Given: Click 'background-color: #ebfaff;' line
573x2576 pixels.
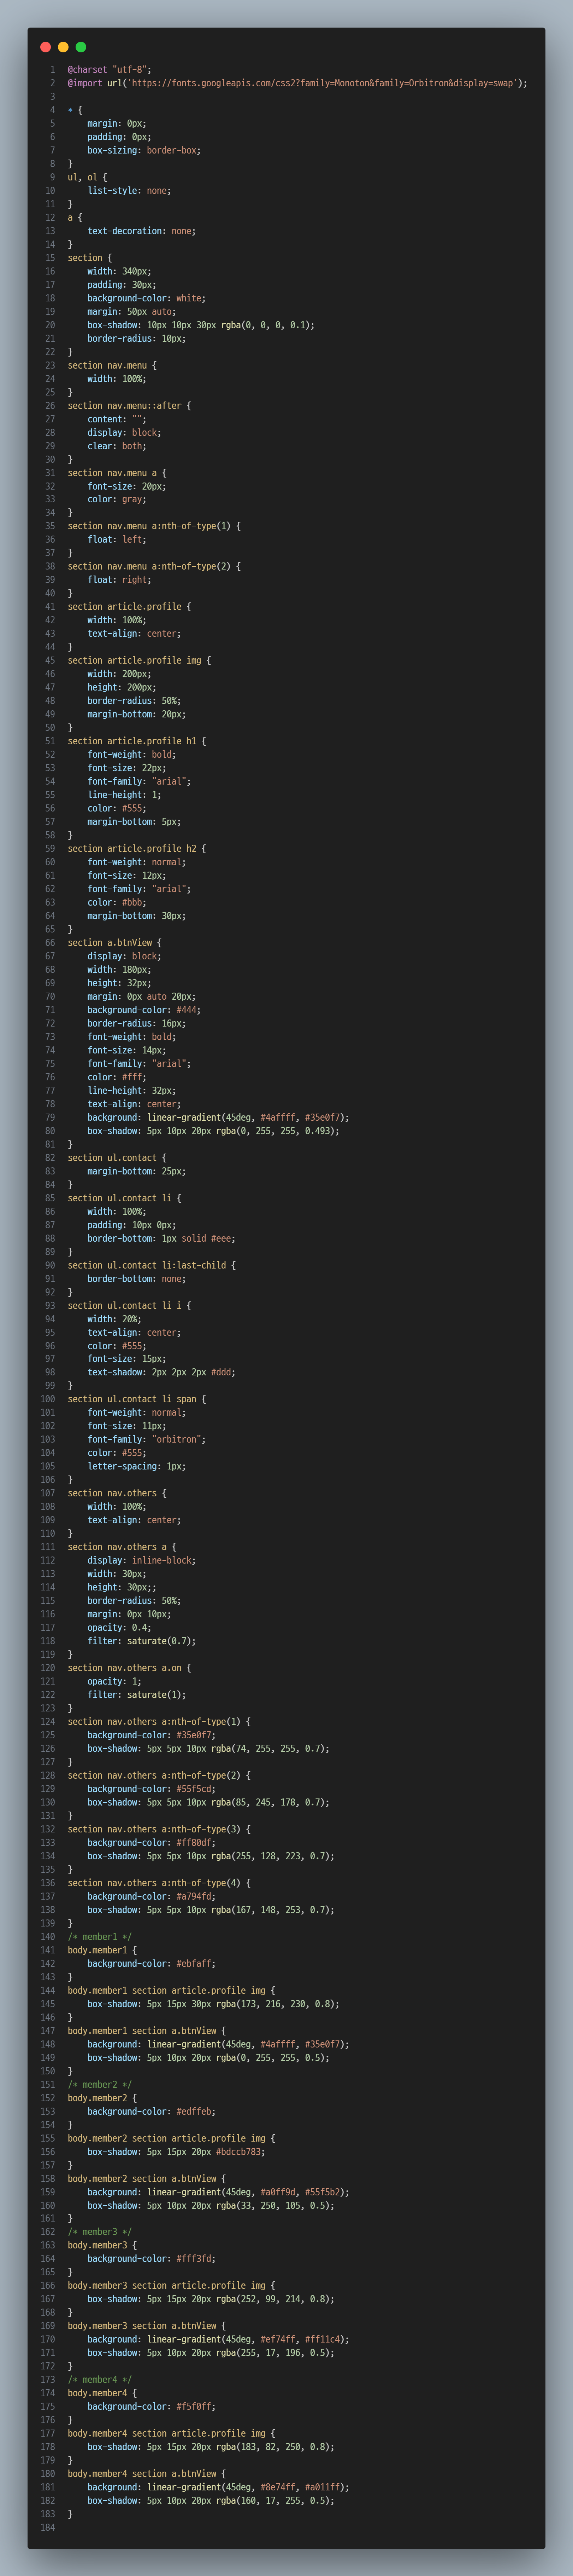Looking at the screenshot, I should (x=152, y=1964).
